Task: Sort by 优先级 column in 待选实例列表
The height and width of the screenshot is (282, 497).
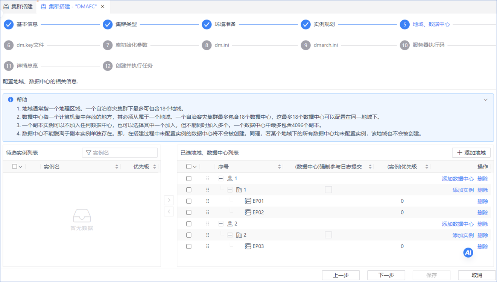Action: [x=154, y=167]
